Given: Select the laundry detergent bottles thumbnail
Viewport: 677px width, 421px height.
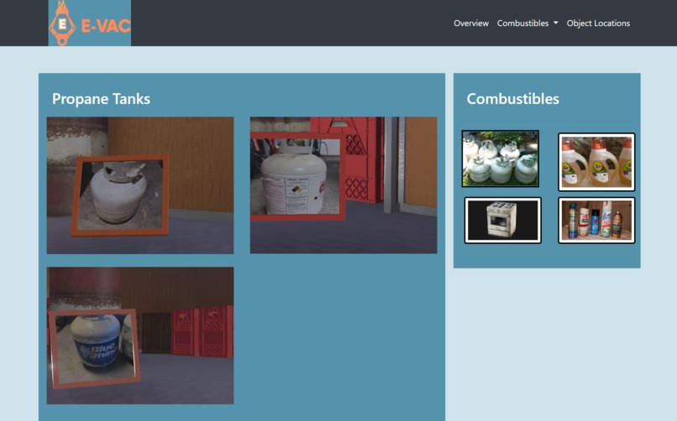Looking at the screenshot, I should coord(596,162).
